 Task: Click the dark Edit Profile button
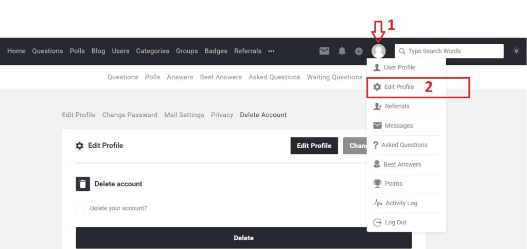pos(314,146)
